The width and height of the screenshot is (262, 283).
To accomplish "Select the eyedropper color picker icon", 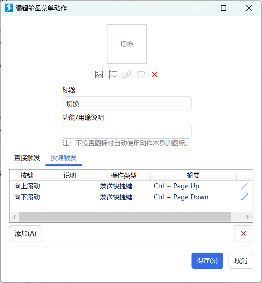I will [127, 74].
